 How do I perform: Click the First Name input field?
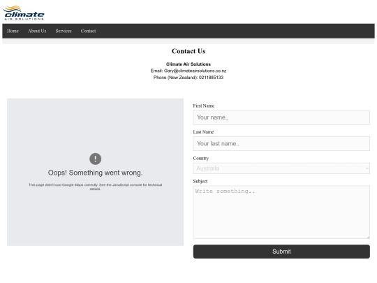281,117
